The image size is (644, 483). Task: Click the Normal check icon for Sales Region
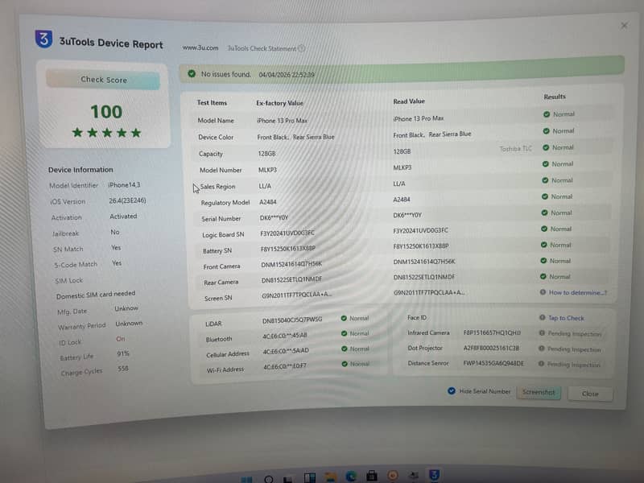(x=545, y=180)
